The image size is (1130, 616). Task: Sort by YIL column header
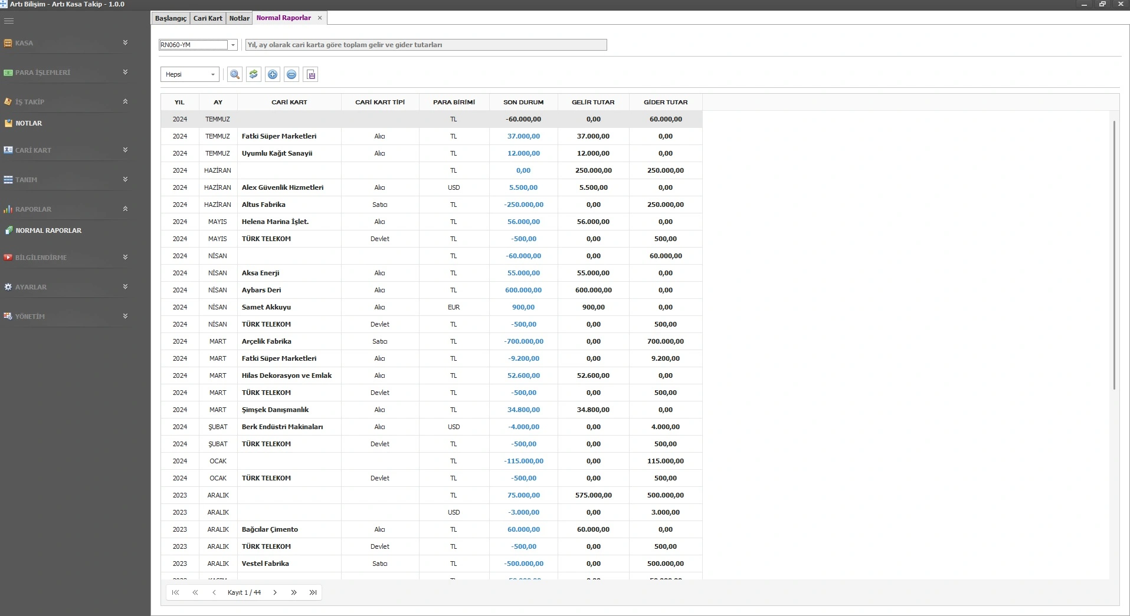click(x=179, y=102)
